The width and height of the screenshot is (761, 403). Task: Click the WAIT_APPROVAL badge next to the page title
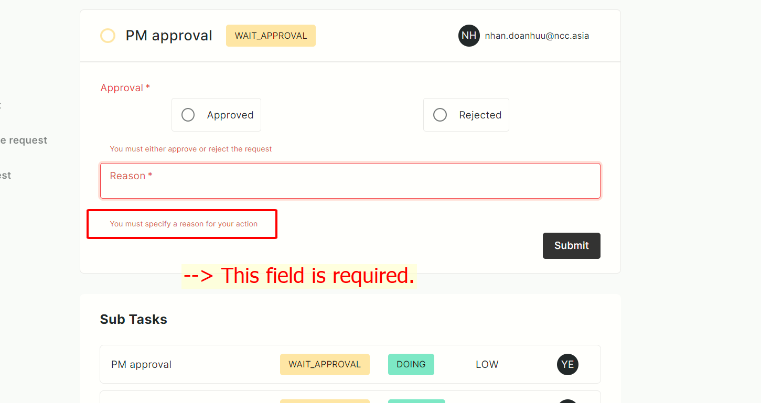coord(271,36)
